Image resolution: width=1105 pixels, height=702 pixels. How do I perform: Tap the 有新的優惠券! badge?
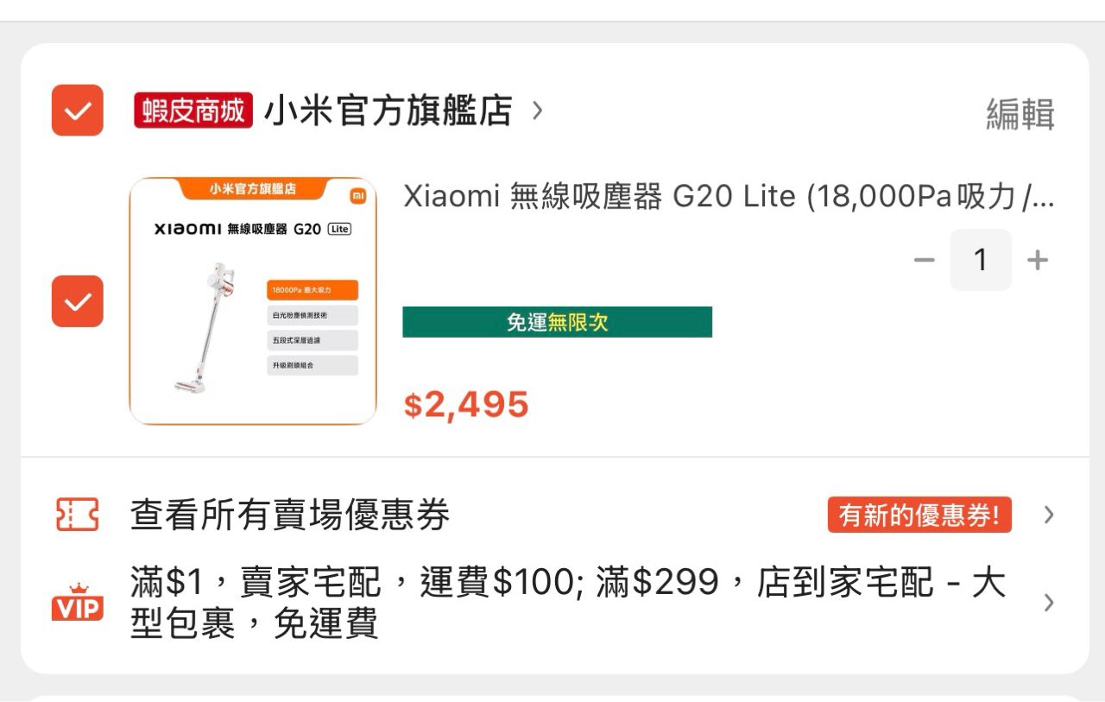coord(919,515)
